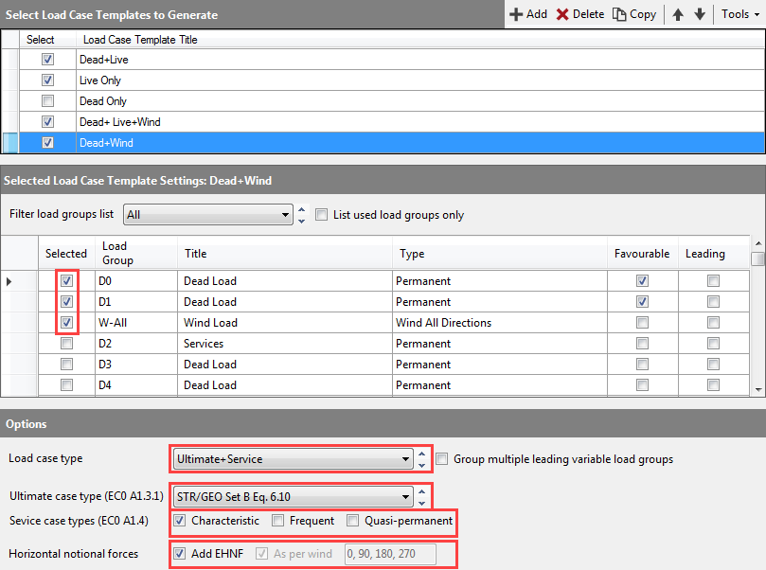
Task: Copy the selected load case template
Action: point(634,14)
